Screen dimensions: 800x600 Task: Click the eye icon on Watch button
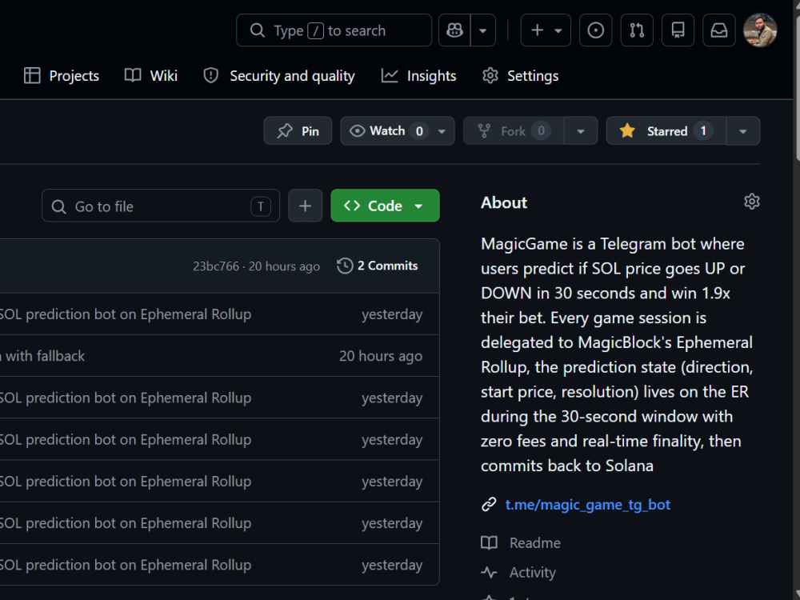(x=357, y=131)
